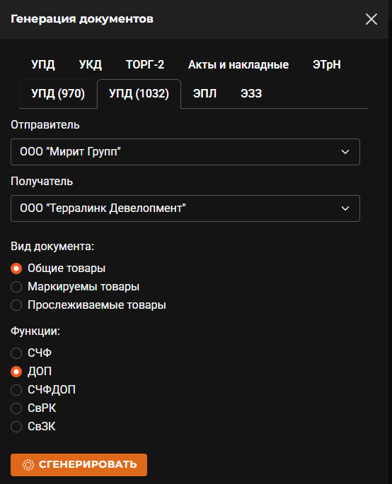Open the ЭТрН tab
The image size is (392, 484).
pos(326,65)
